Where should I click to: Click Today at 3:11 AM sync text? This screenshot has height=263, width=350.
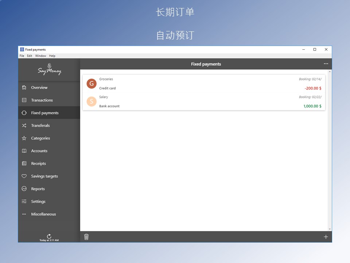click(x=49, y=240)
